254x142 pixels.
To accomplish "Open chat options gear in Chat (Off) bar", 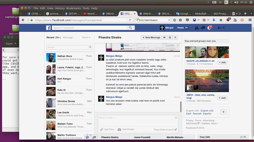I will [245, 137].
